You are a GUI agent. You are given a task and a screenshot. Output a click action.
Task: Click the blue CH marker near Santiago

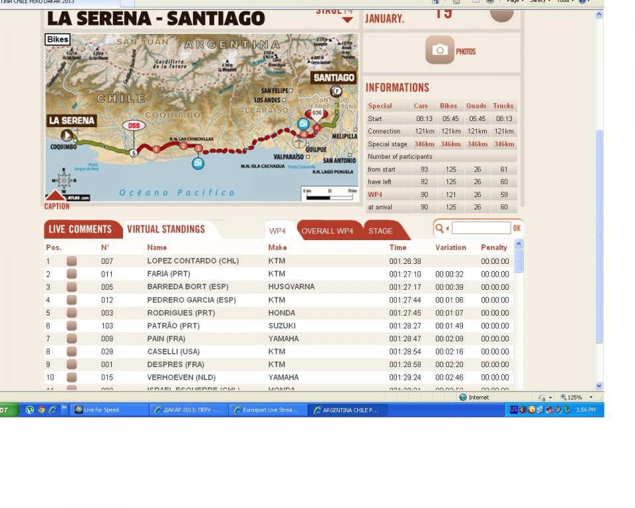click(x=303, y=124)
